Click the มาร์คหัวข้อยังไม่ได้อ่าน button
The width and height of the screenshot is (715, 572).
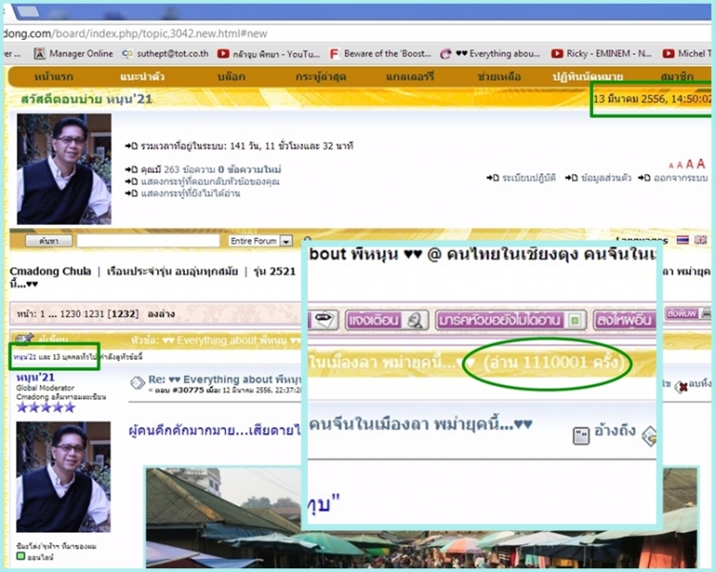point(510,320)
